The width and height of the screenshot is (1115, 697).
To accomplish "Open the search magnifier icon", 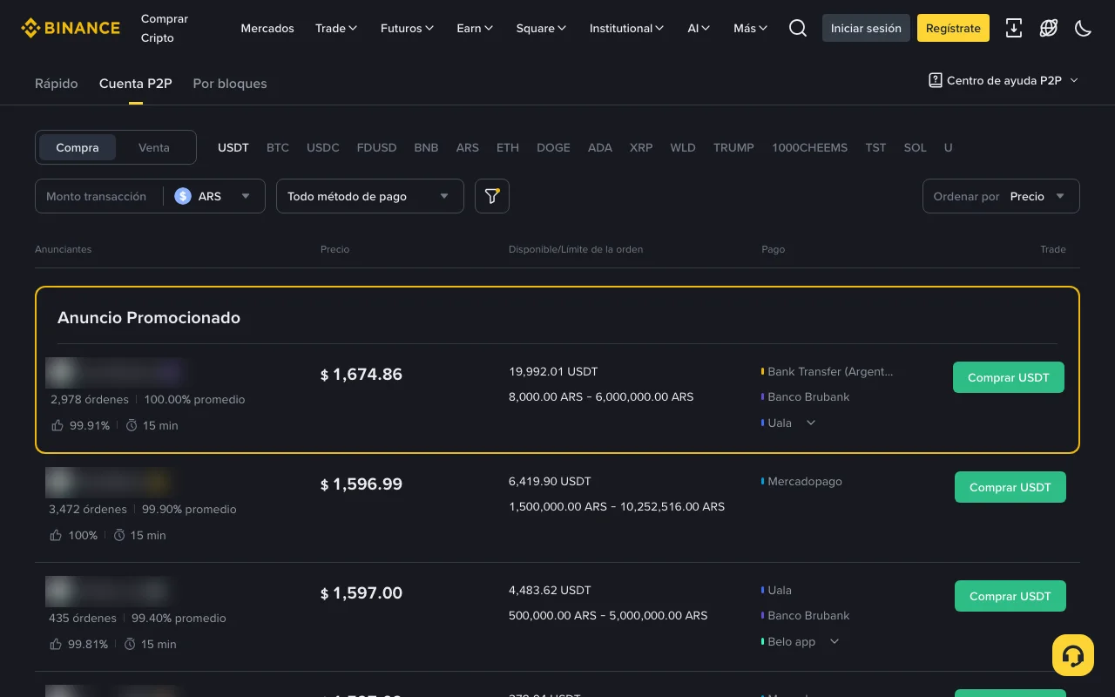I will pos(798,28).
